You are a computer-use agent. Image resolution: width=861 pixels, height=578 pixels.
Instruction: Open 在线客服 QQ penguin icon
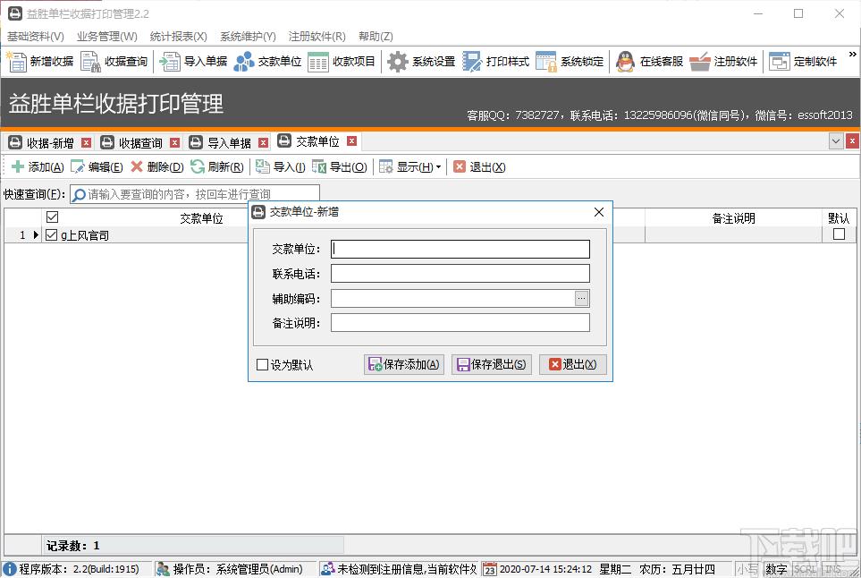[626, 62]
